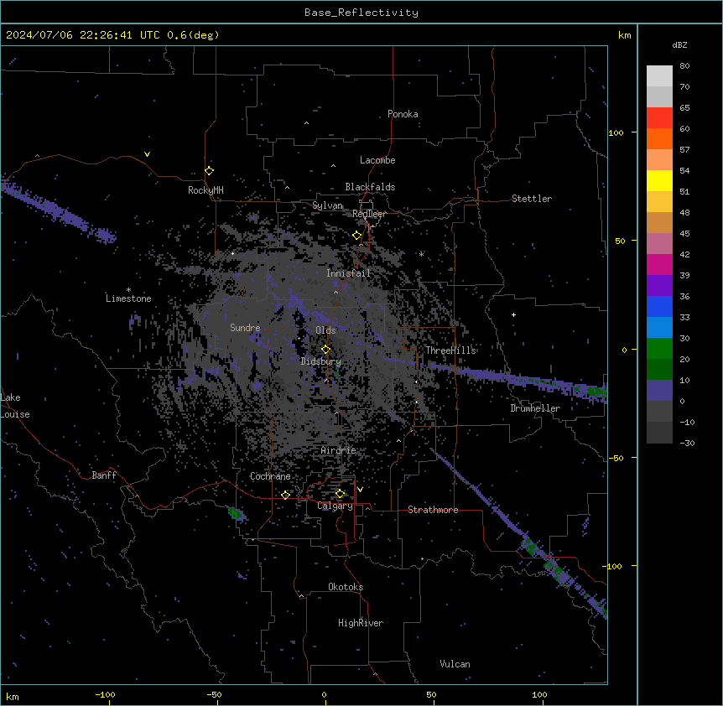Click the yellow V marker northwest of RockyMH
The height and width of the screenshot is (706, 723).
click(x=147, y=154)
